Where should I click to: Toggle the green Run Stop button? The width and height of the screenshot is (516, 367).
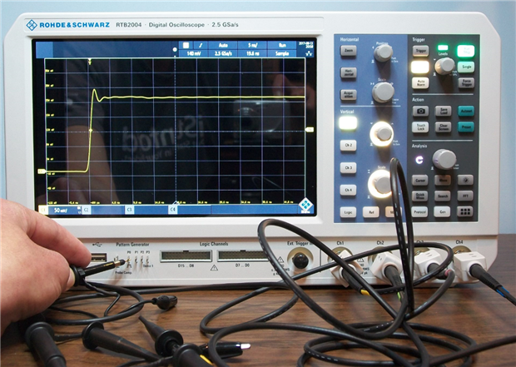click(x=466, y=51)
